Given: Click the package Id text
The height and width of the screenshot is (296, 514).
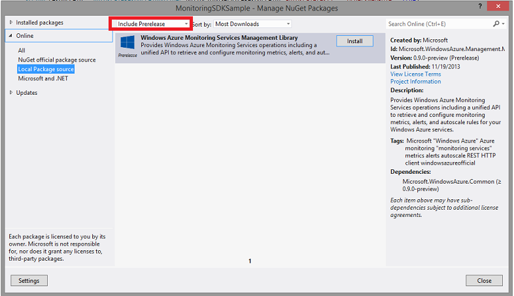Looking at the screenshot, I should coord(447,49).
